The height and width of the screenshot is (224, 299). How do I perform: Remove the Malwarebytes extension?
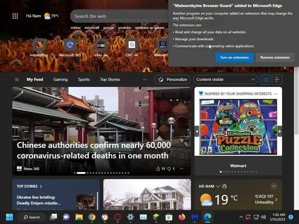[x=275, y=57]
